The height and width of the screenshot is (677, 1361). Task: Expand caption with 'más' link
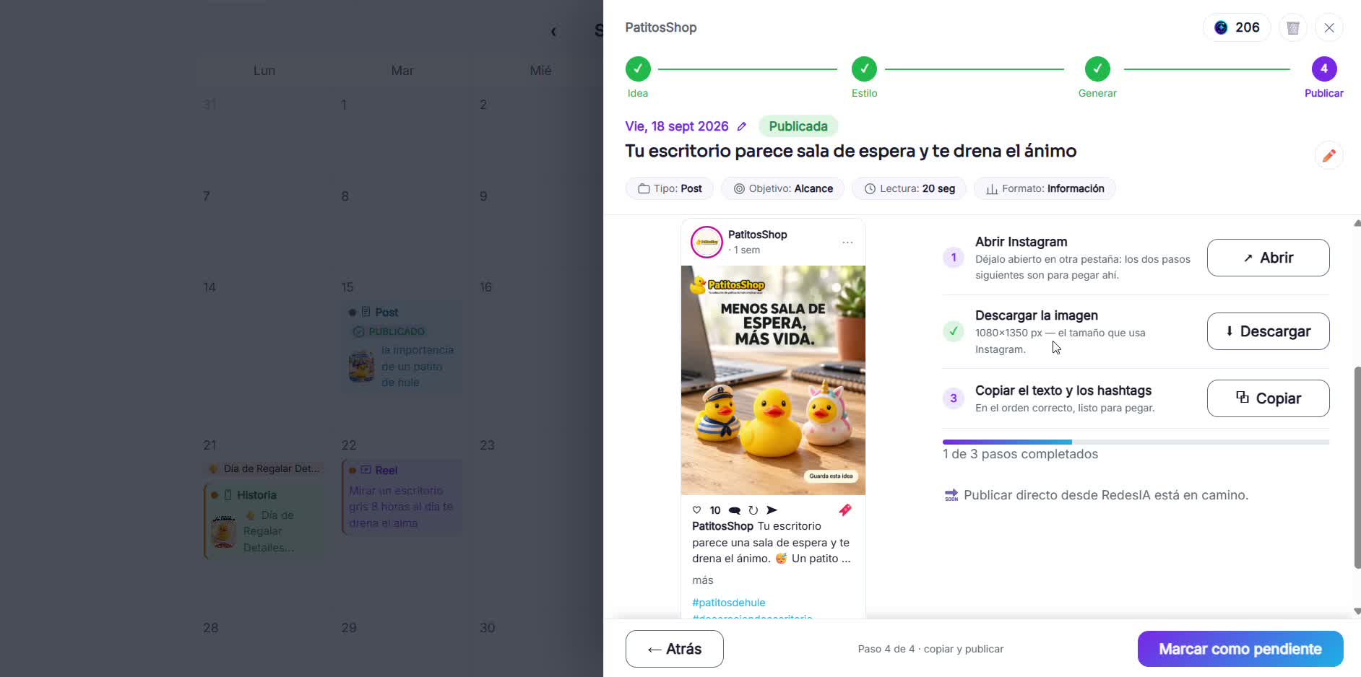[x=702, y=580]
